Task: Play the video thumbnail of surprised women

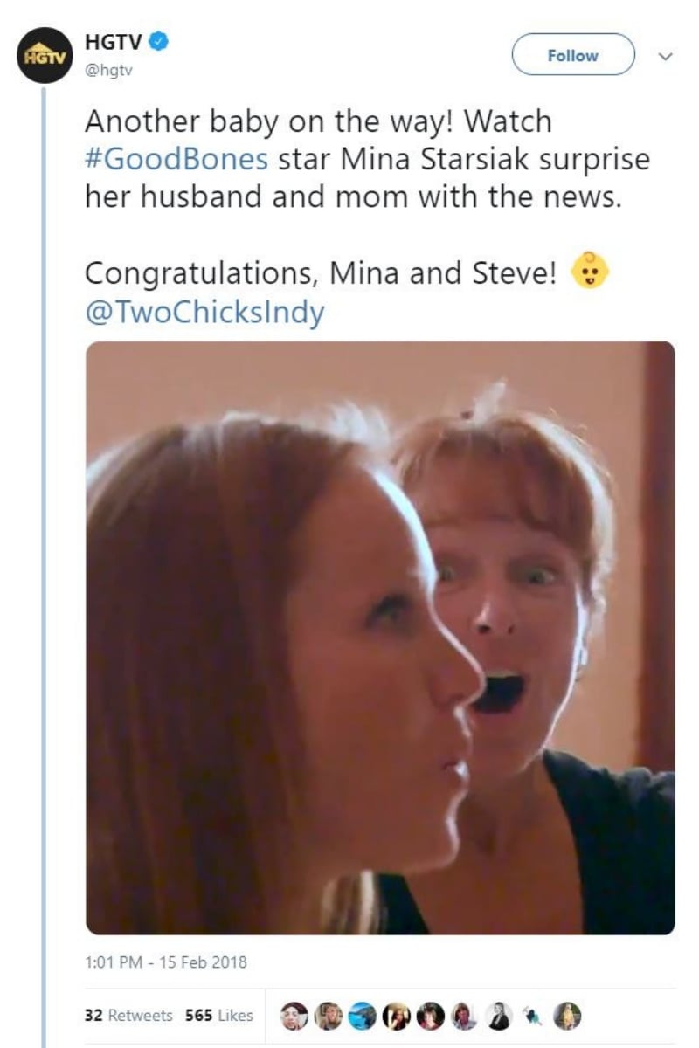Action: coord(380,638)
